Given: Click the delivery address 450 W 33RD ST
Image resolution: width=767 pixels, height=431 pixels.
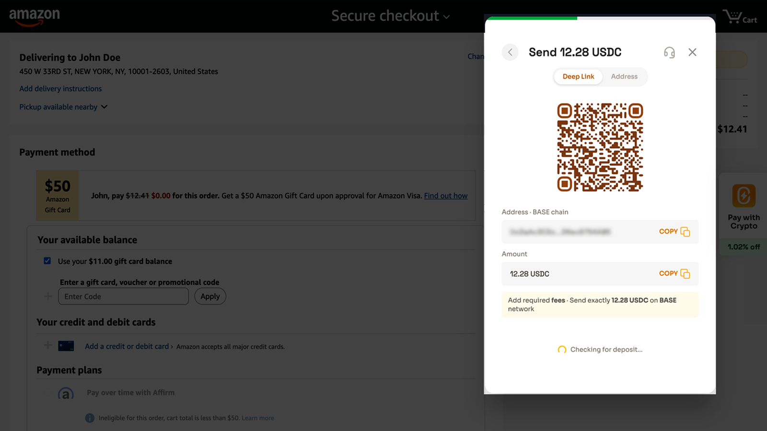Looking at the screenshot, I should click(x=118, y=71).
